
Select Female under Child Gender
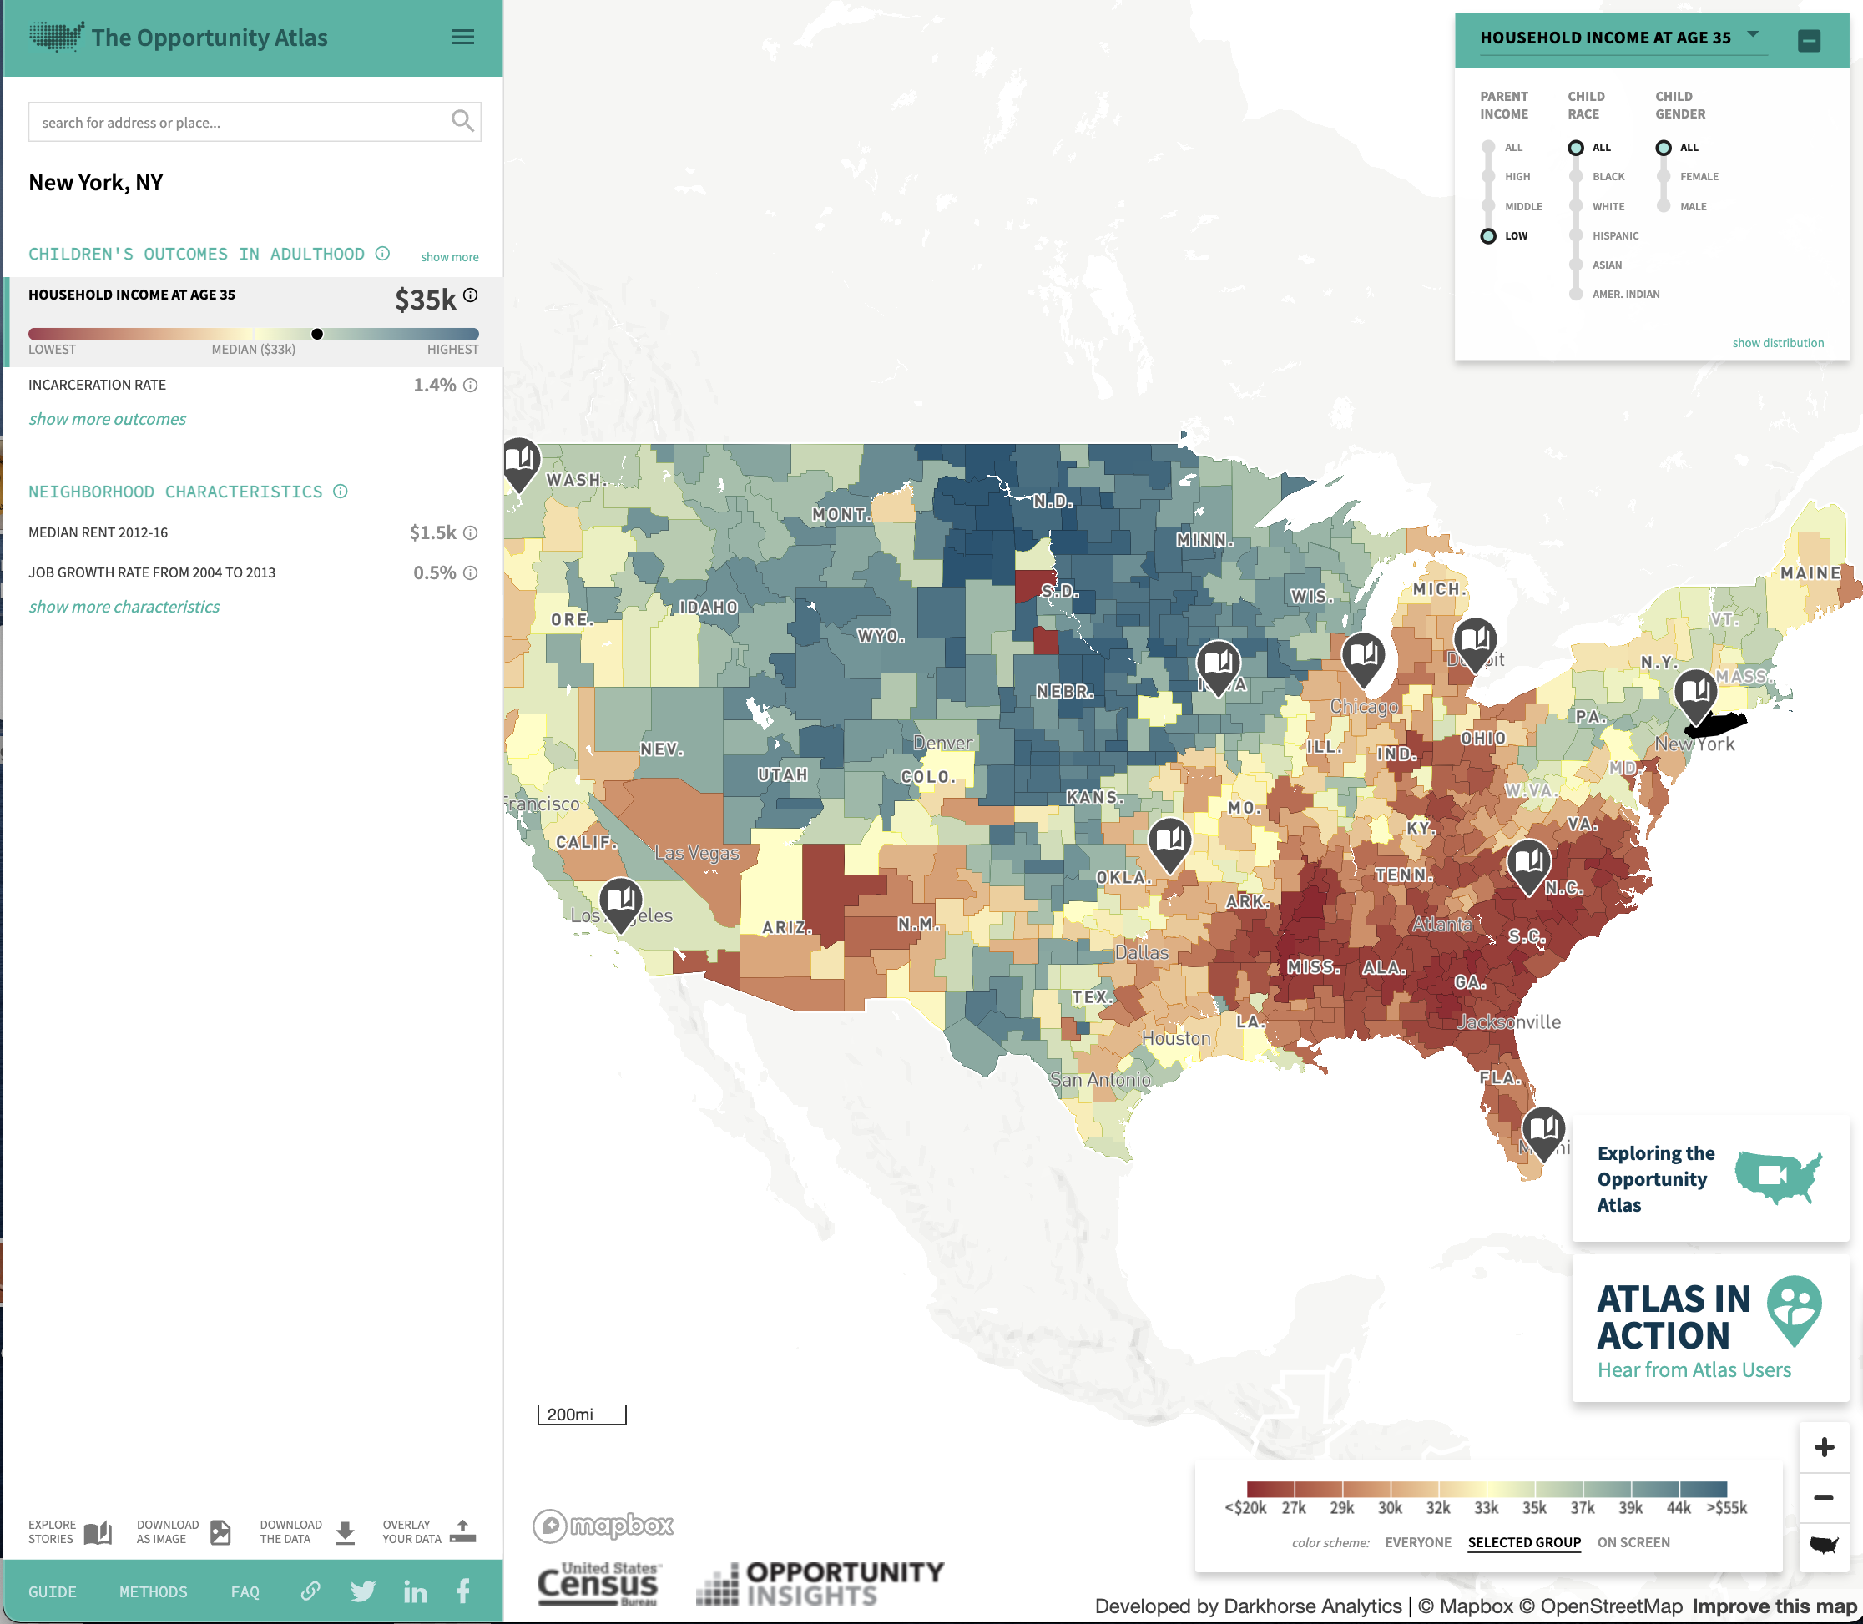pyautogui.click(x=1664, y=177)
